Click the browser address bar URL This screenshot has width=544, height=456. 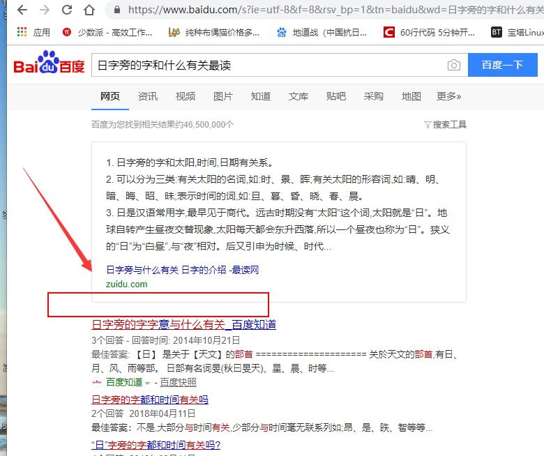coord(335,10)
